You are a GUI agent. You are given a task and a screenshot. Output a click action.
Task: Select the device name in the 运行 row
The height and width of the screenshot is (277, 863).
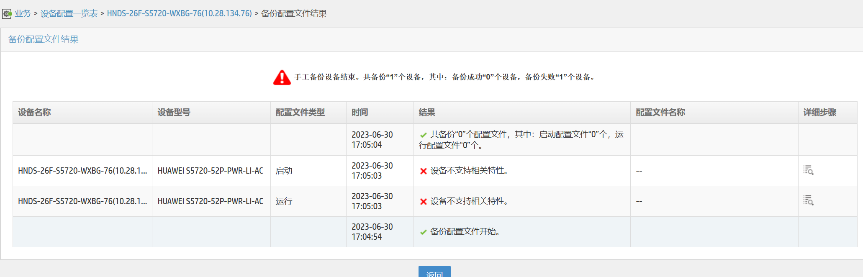tap(82, 201)
